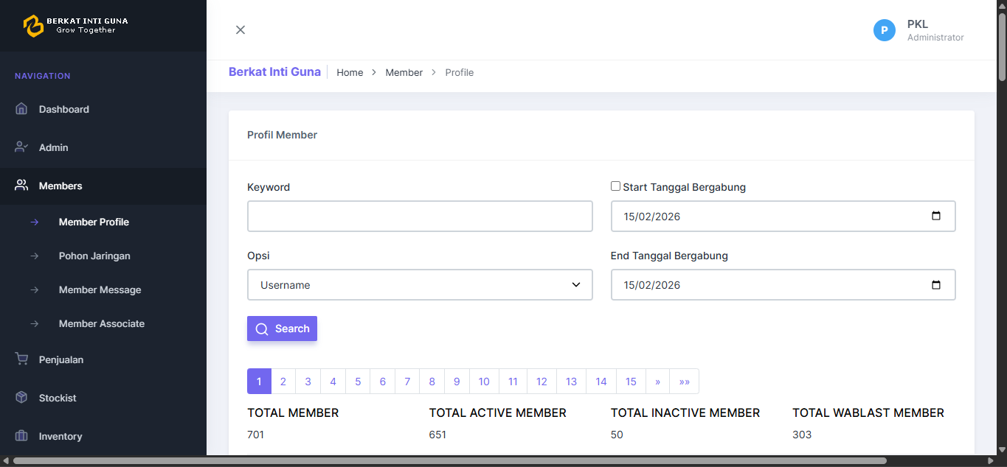This screenshot has height=467, width=1007.
Task: Enable the Start Tanggal Bergabung checkbox
Action: (615, 186)
